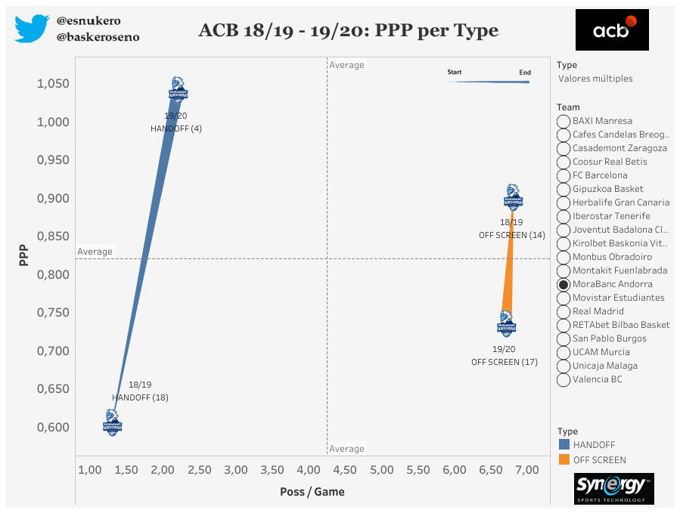Select FC Barcelona team radio button

point(564,176)
